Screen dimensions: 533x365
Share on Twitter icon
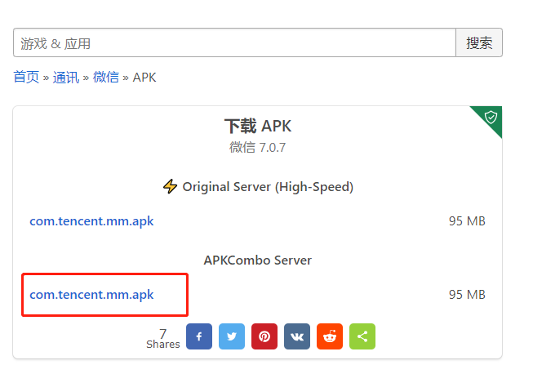tap(232, 336)
